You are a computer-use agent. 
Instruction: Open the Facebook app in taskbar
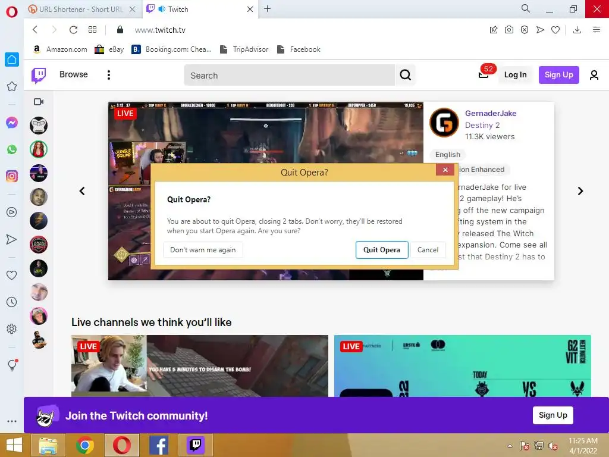(x=158, y=445)
